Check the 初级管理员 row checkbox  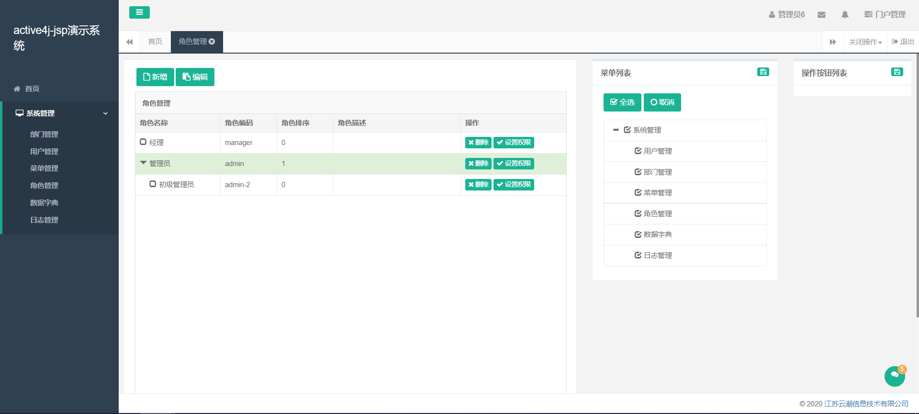[153, 184]
